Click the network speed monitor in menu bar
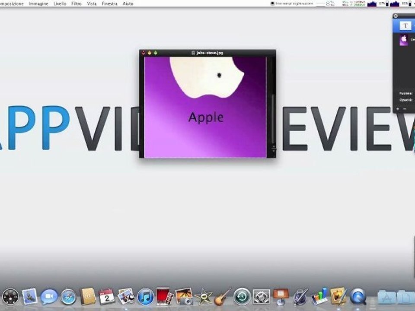The width and height of the screenshot is (415, 311). tap(353, 3)
